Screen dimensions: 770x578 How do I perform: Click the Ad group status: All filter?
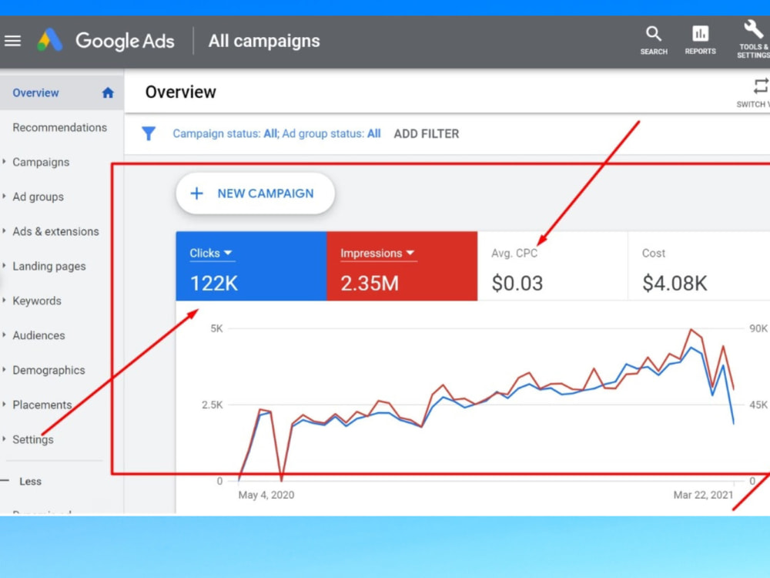331,133
